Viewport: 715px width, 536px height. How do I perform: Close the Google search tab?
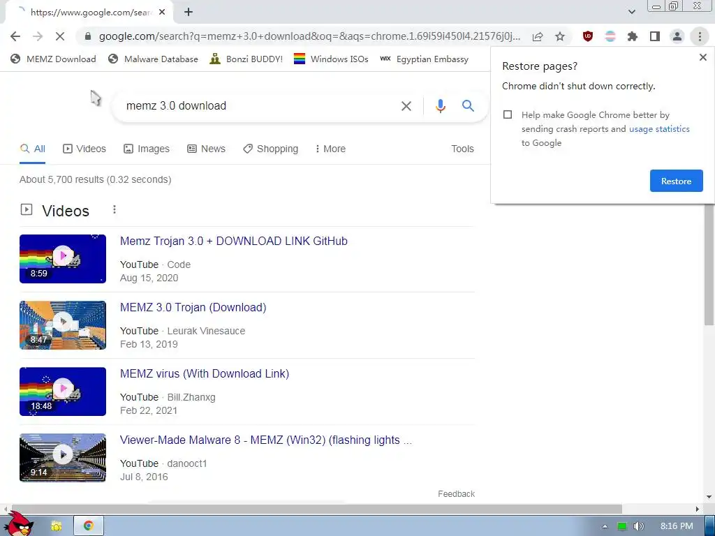pos(162,13)
